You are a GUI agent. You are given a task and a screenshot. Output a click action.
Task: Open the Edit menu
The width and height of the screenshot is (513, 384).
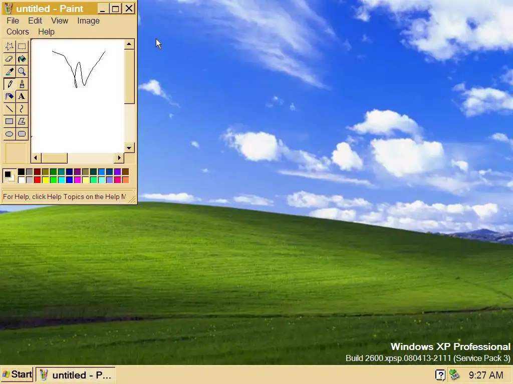35,20
